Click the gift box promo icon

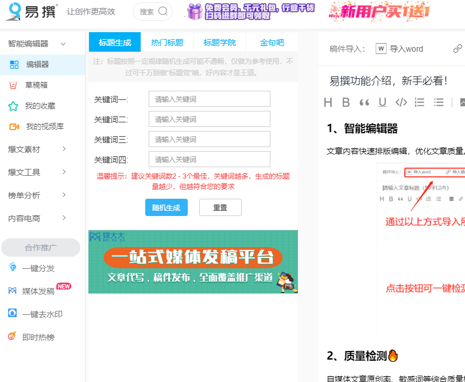click(x=195, y=12)
